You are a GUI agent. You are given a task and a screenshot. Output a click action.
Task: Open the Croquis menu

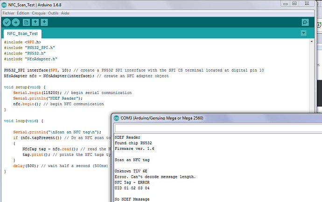tap(39, 13)
